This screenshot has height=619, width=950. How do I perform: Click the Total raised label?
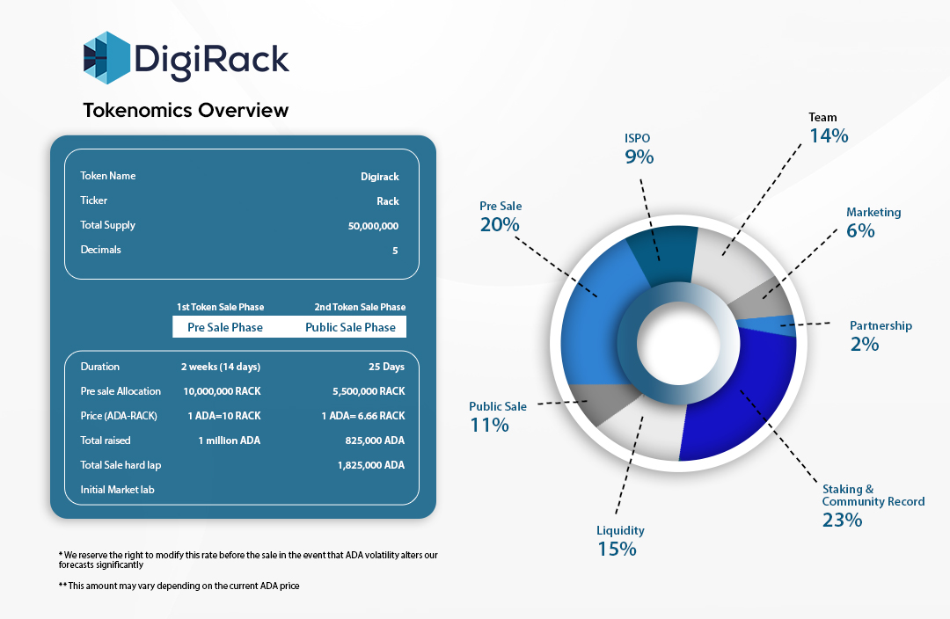tap(106, 441)
